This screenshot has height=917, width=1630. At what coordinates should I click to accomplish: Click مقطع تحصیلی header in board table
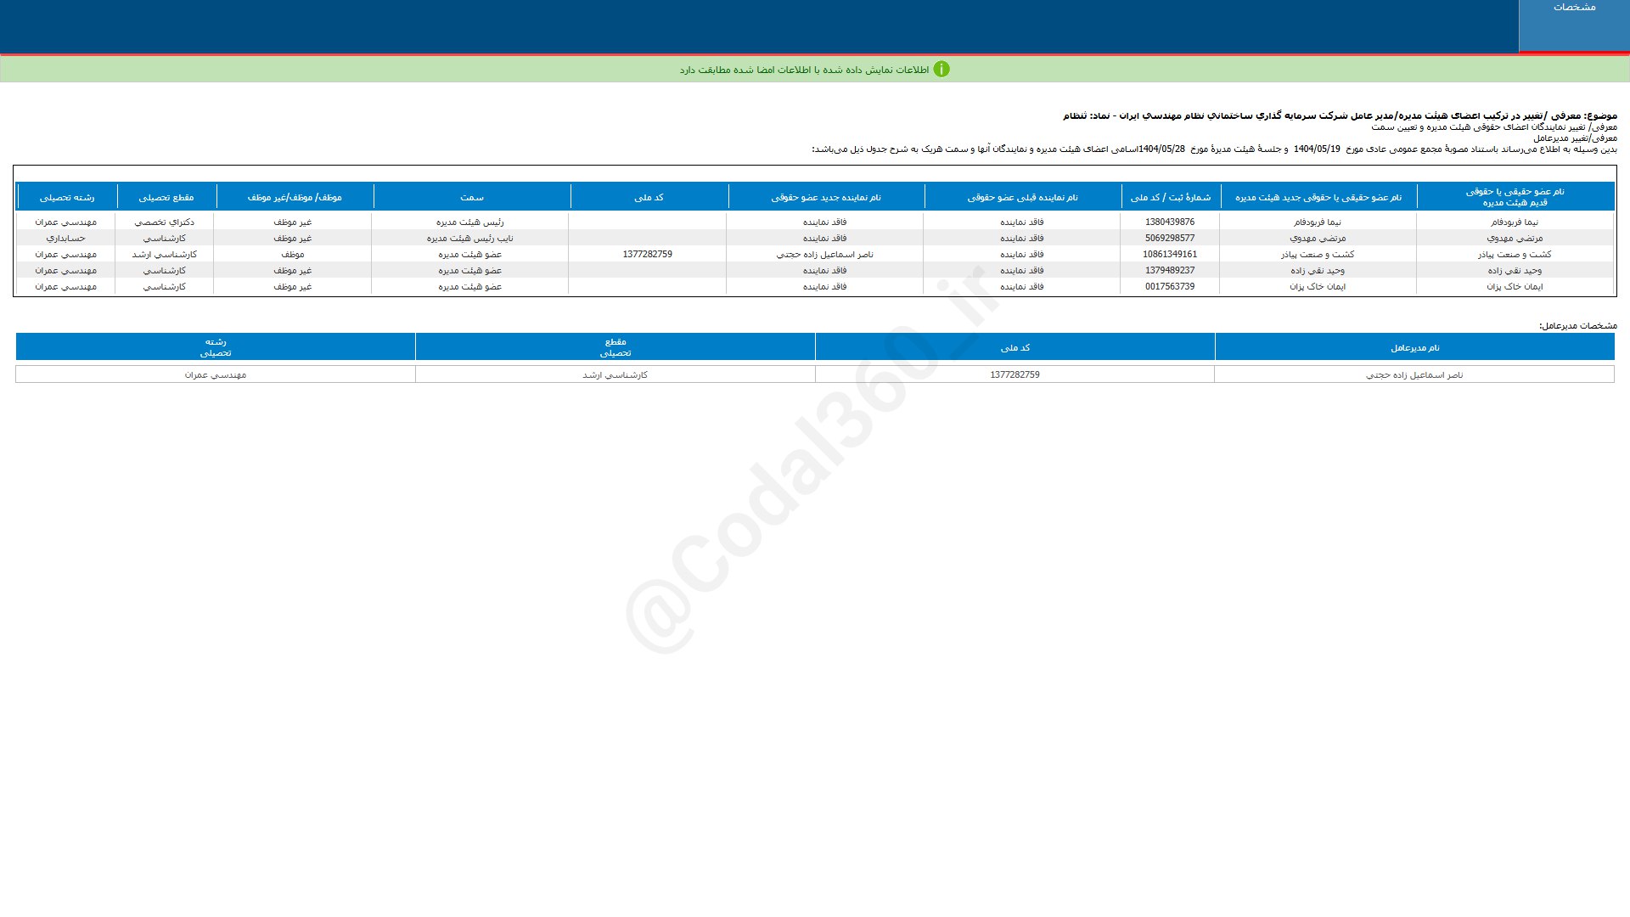coord(166,197)
